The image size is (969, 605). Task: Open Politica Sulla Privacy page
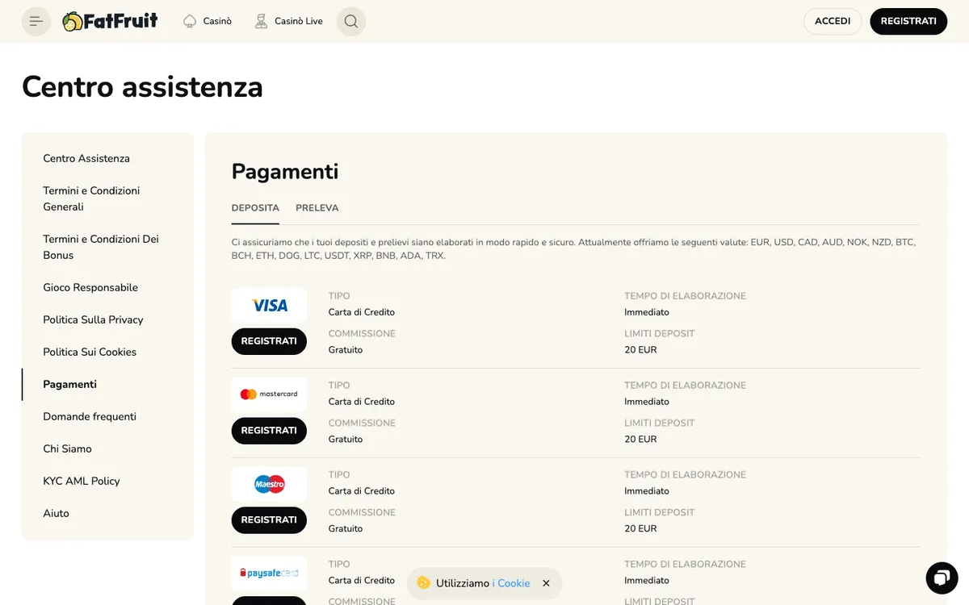[x=93, y=319]
